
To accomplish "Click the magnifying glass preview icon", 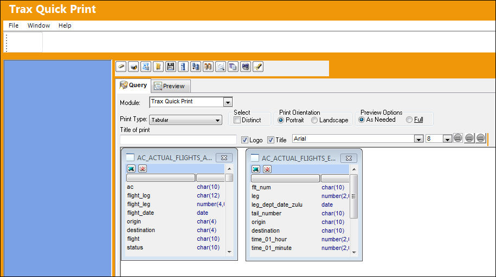I will [221, 67].
